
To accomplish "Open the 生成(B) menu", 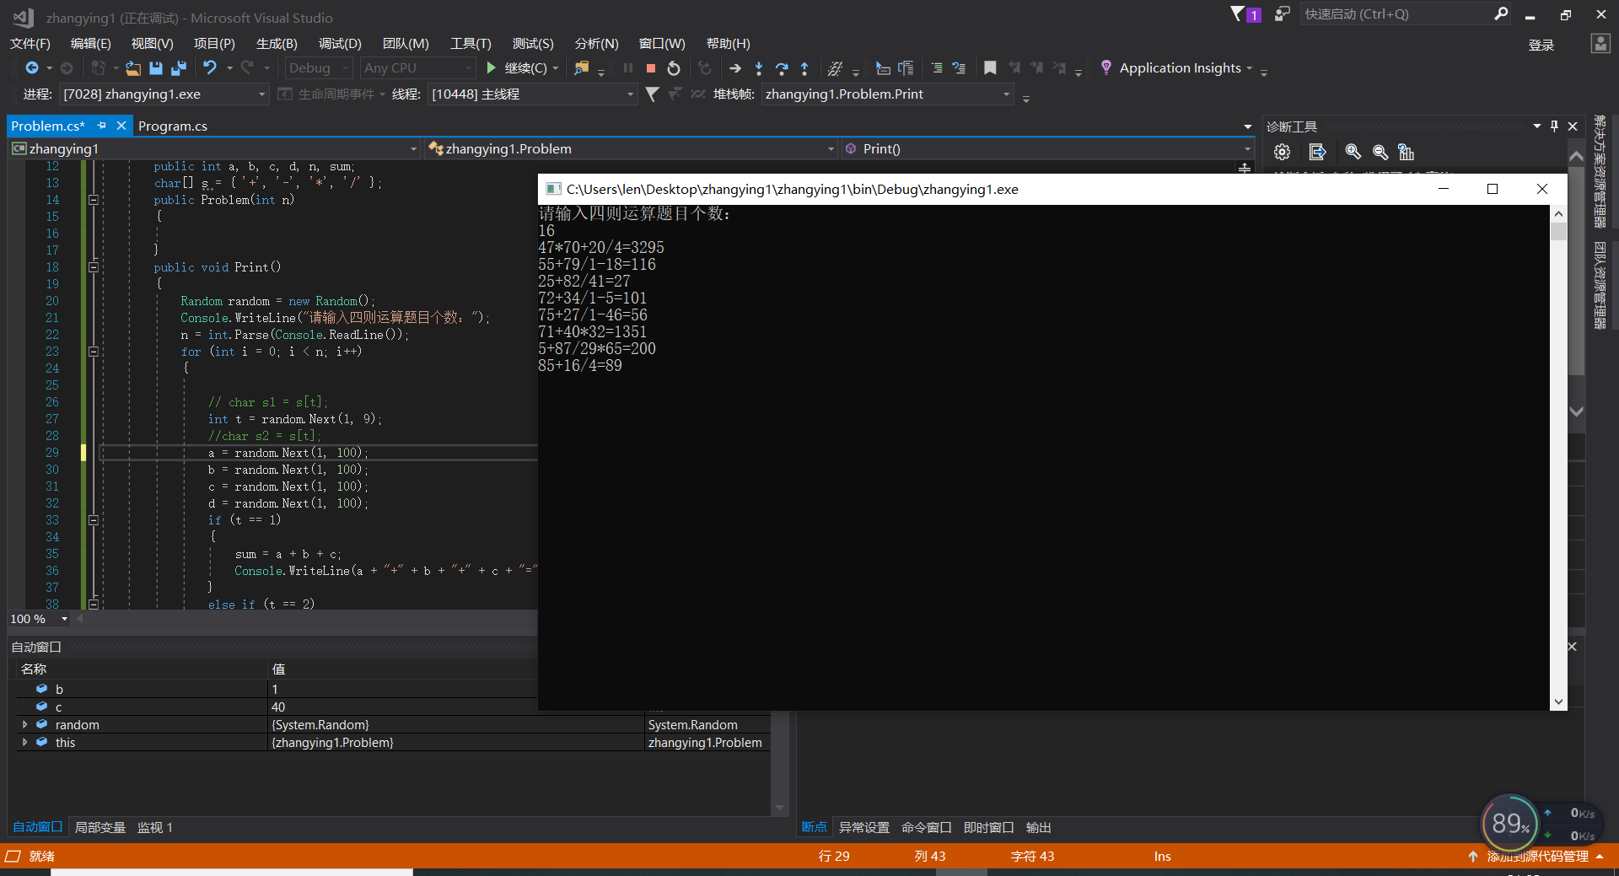I will pyautogui.click(x=277, y=44).
